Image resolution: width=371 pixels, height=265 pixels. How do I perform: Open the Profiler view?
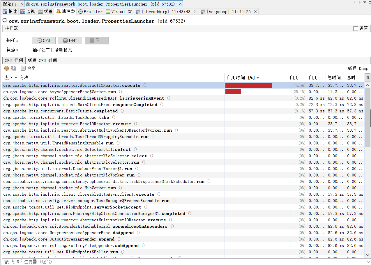click(90, 11)
